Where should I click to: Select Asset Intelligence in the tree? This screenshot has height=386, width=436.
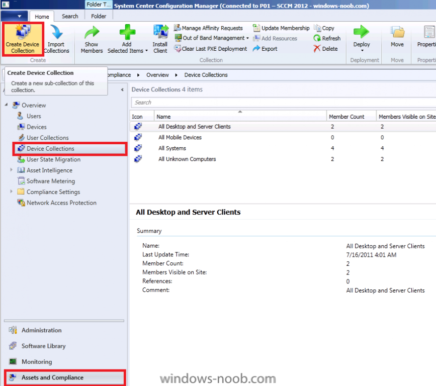tap(49, 170)
